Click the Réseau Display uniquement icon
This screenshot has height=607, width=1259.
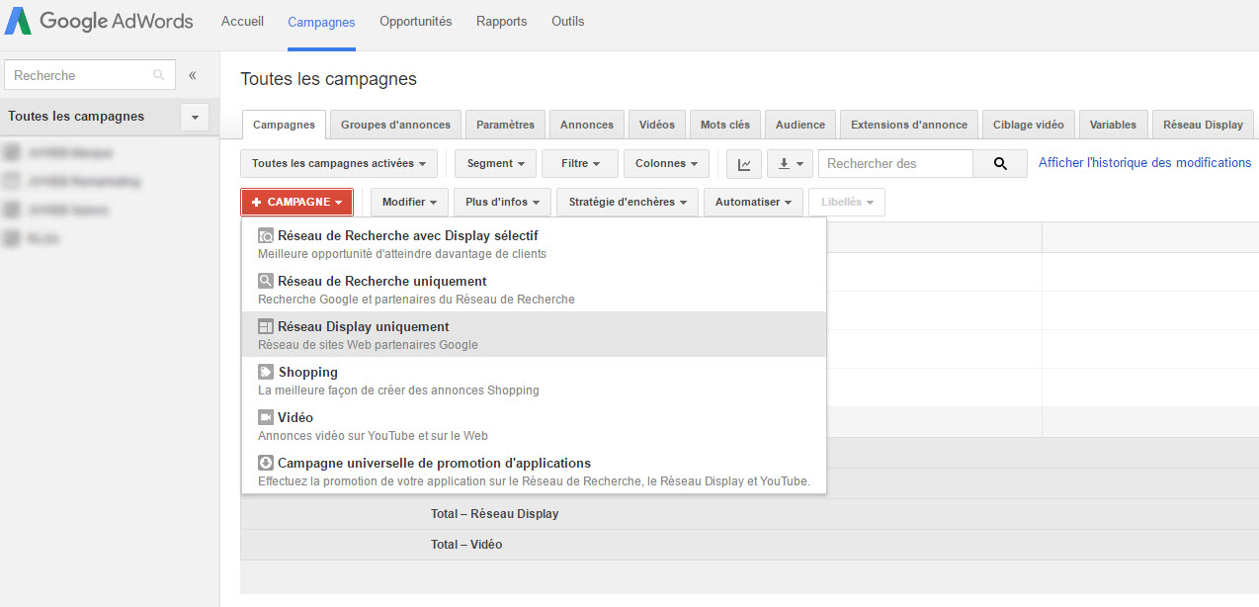[x=266, y=327]
